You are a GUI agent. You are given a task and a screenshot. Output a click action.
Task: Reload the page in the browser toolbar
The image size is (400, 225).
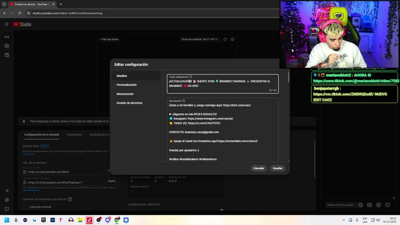19,13
